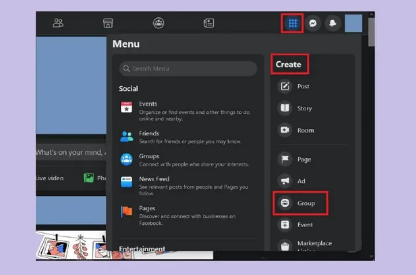
Task: Click the Post compose icon under Create
Action: (285, 86)
